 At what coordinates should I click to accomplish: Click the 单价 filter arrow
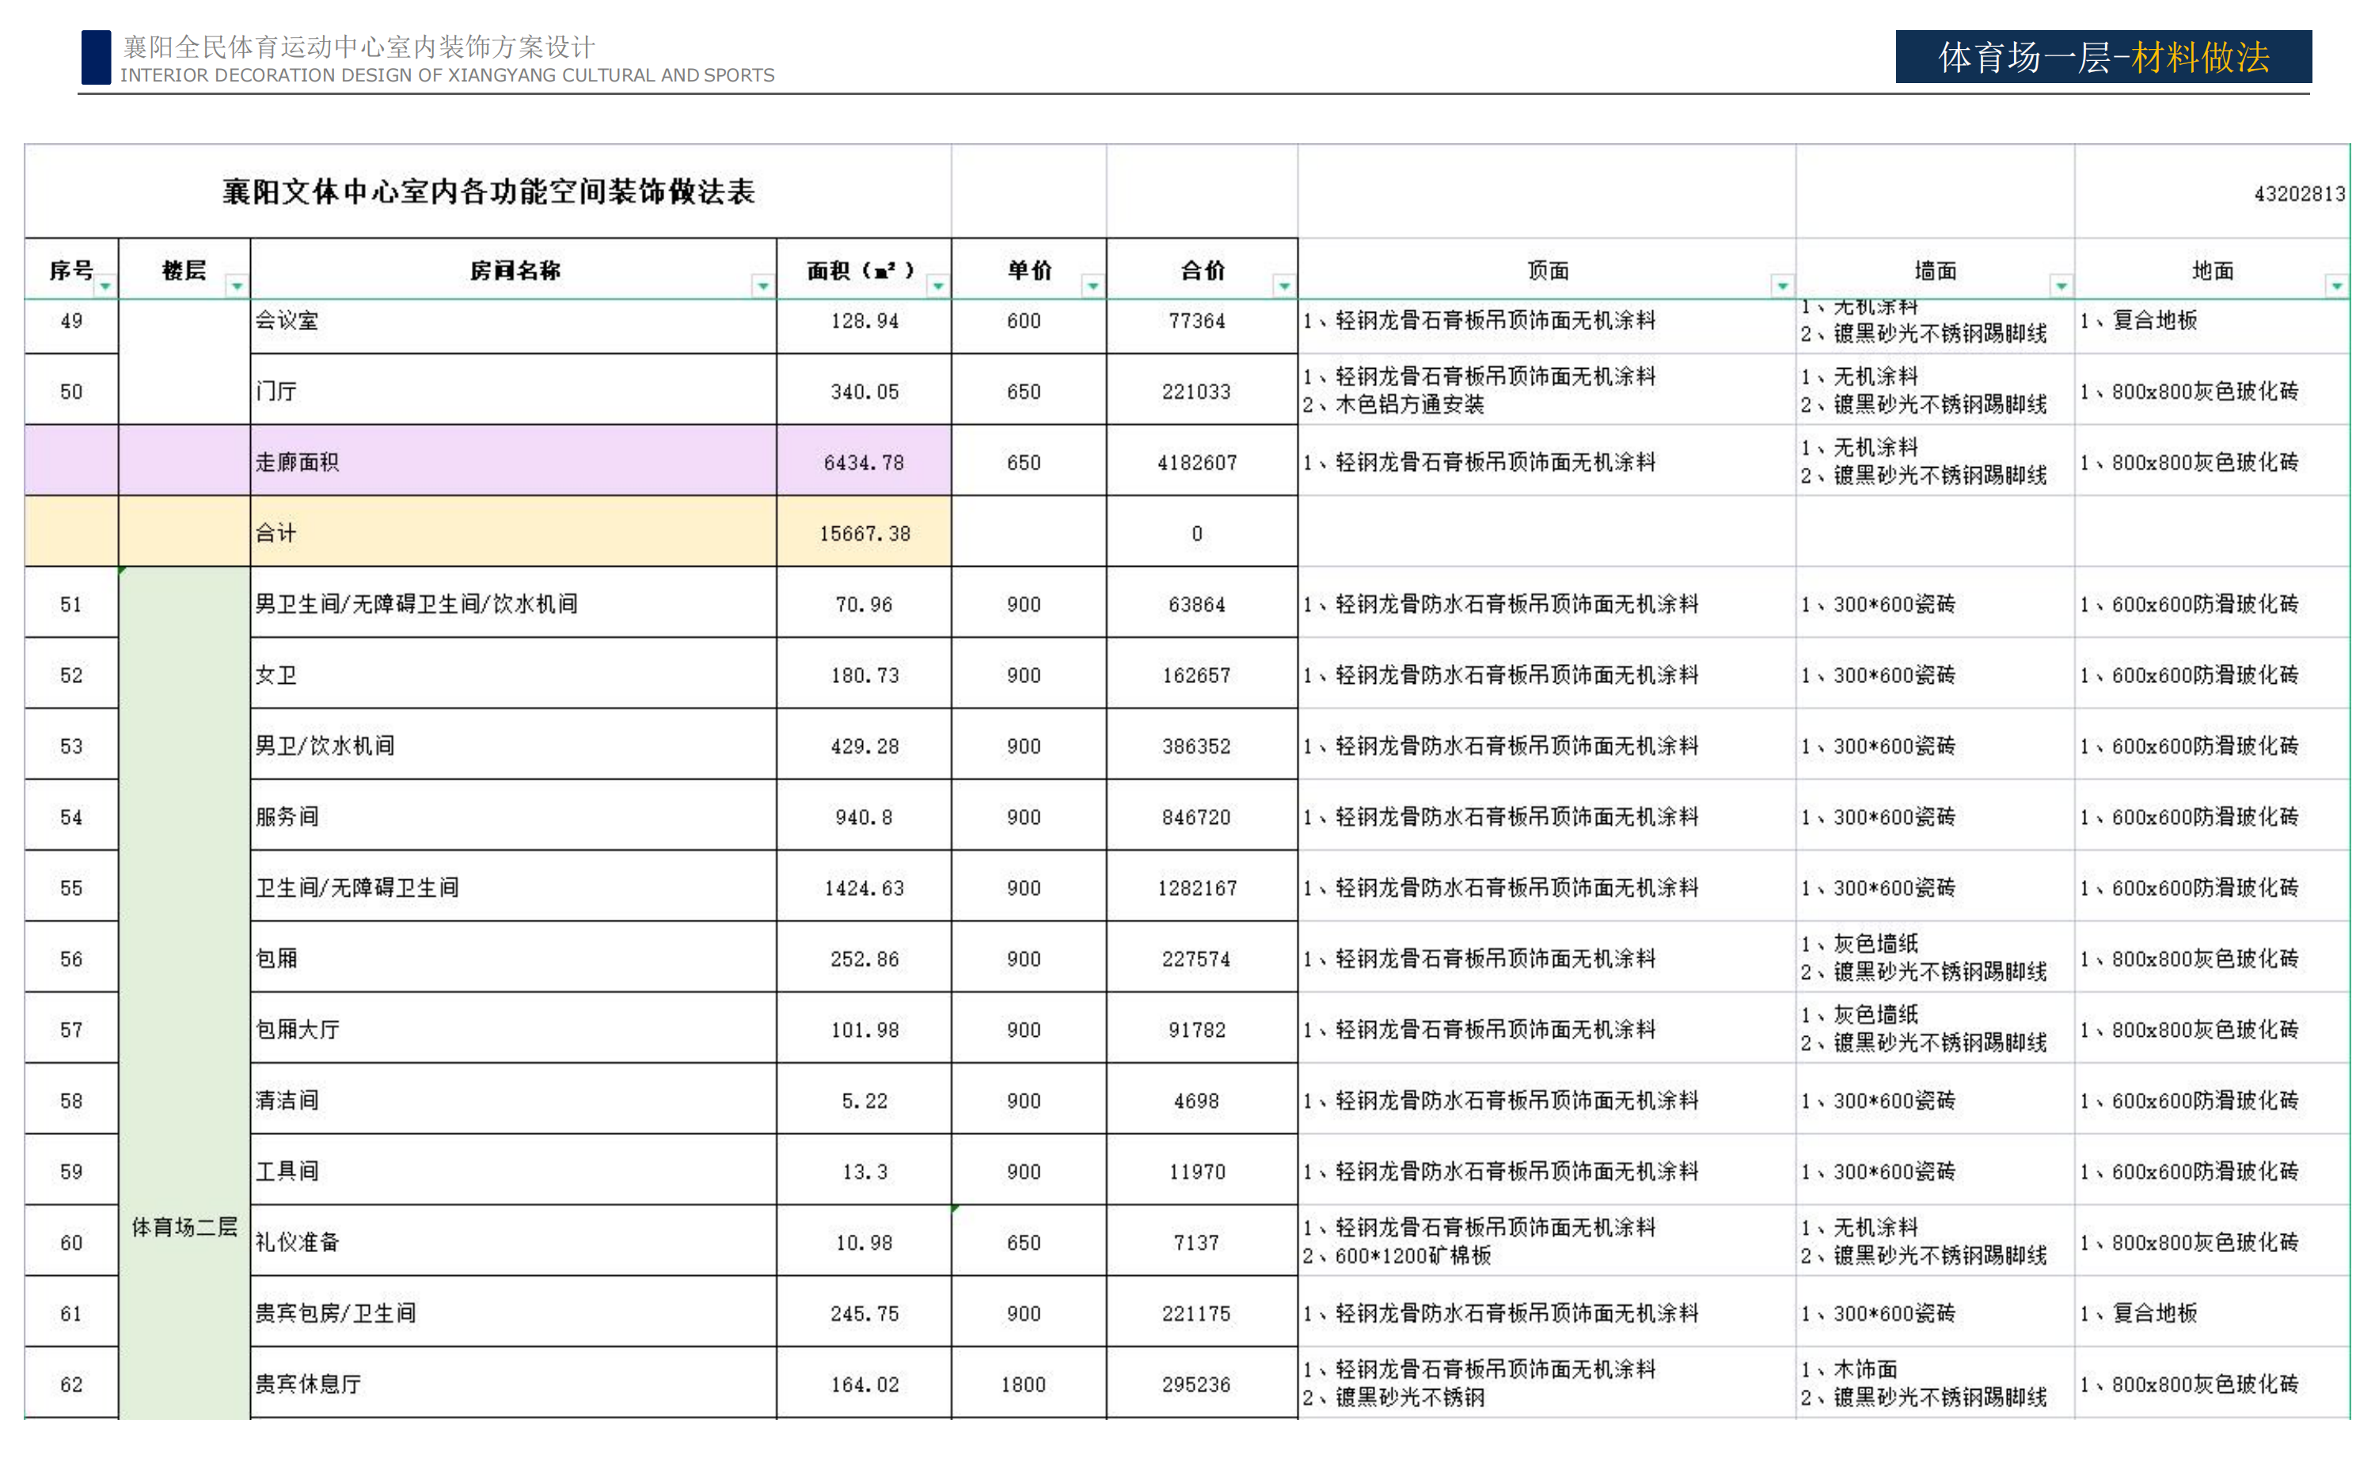coord(1092,286)
